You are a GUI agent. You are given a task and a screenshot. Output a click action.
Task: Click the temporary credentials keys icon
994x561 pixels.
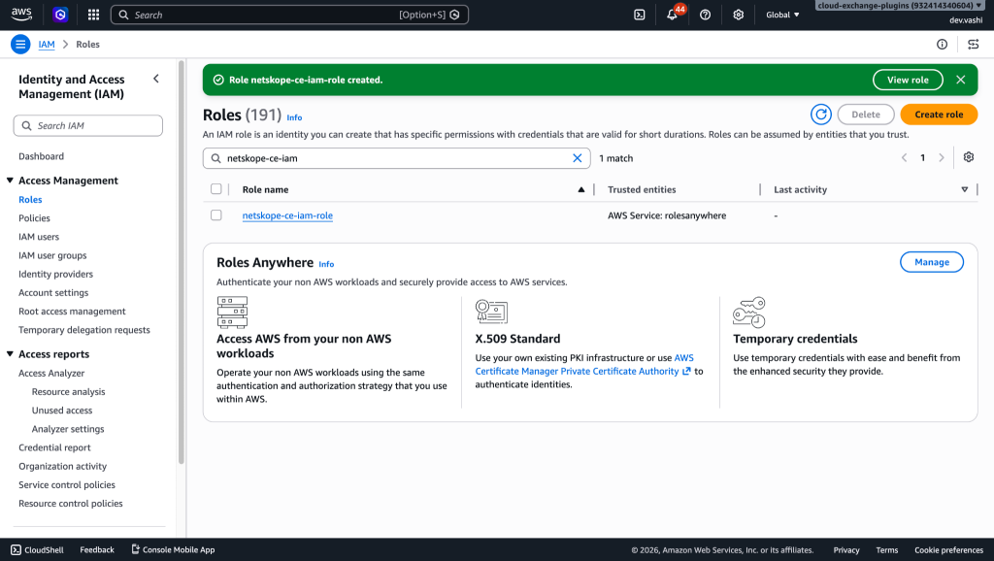pyautogui.click(x=749, y=312)
